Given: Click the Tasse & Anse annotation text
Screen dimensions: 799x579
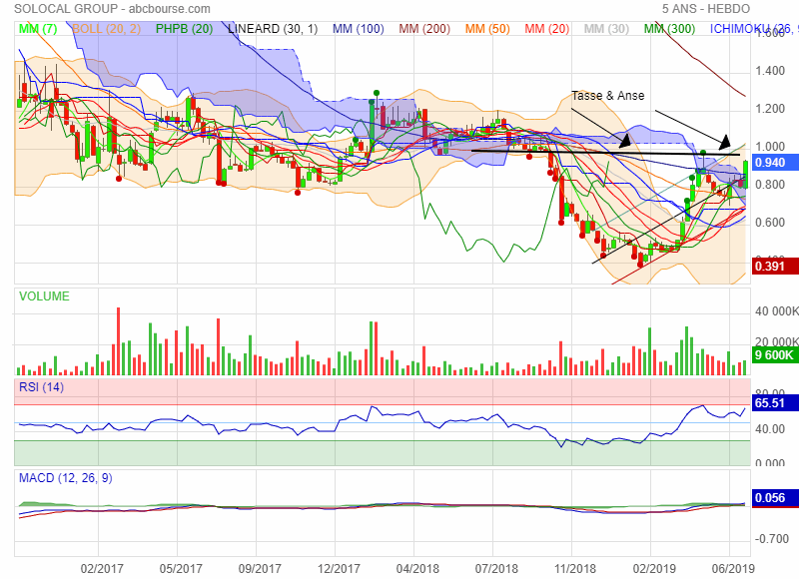Looking at the screenshot, I should (x=607, y=96).
